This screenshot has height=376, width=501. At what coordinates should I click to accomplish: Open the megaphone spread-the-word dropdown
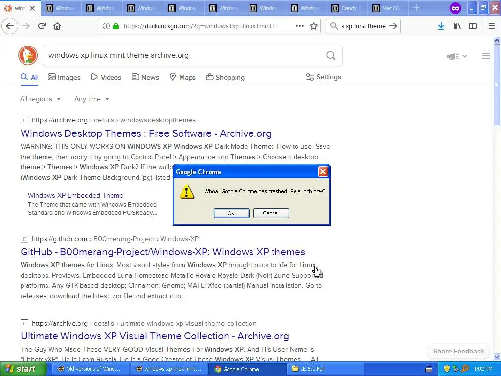[x=457, y=56]
